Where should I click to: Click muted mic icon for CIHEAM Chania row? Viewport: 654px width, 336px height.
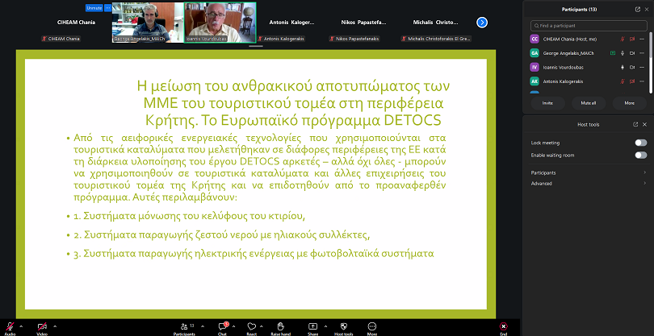tap(623, 39)
